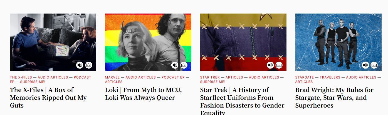Open the Starfleet Uniforms history article title
The image size is (388, 115).
pyautogui.click(x=242, y=101)
